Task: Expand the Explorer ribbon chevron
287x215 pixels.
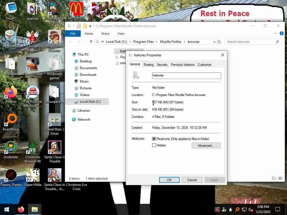Action: tap(276, 34)
